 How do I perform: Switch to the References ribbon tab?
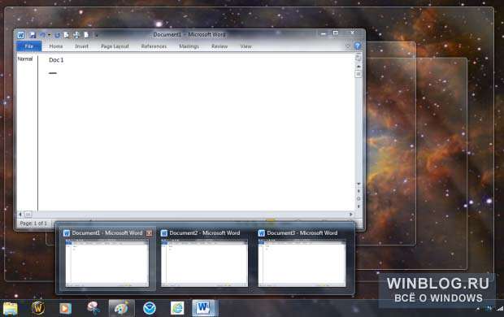coord(154,46)
